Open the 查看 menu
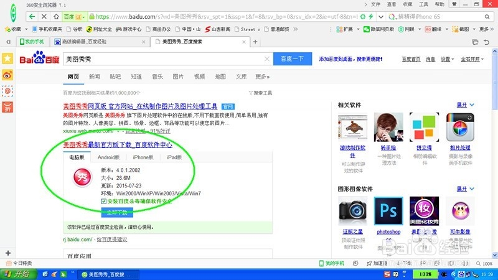 [392, 4]
